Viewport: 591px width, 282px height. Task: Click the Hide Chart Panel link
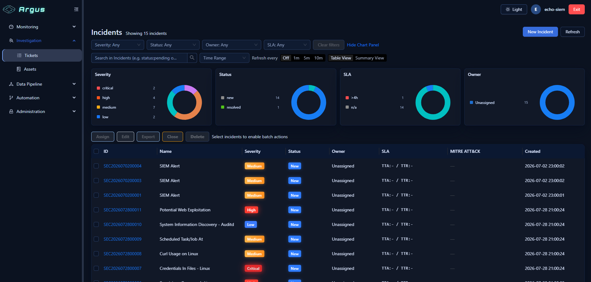coord(363,45)
